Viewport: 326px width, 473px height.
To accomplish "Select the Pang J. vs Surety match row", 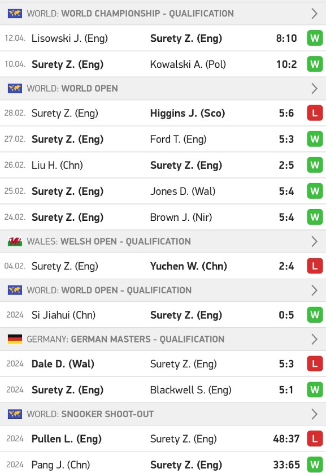I will click(163, 463).
